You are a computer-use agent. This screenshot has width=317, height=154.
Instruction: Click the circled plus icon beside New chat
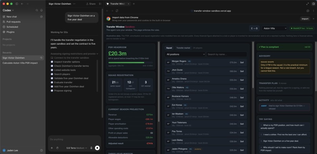[41, 17]
